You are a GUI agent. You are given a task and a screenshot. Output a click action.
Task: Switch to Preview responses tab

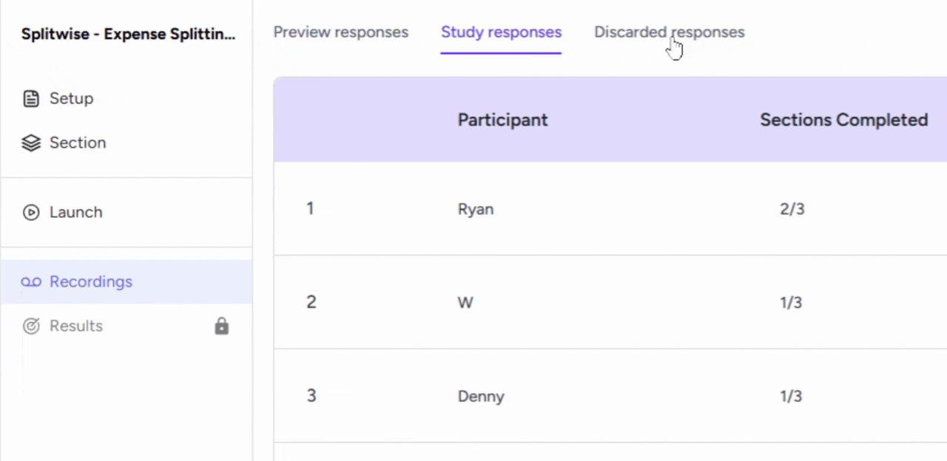(340, 33)
